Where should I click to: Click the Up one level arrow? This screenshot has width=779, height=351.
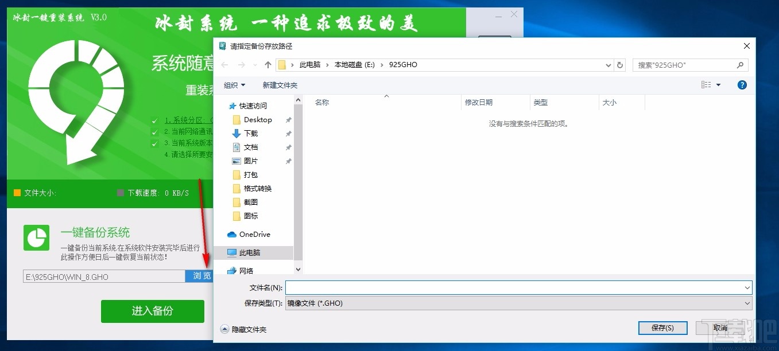click(268, 65)
